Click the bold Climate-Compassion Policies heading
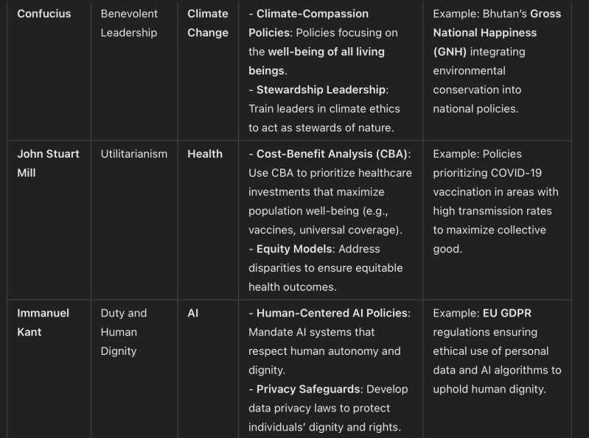 (312, 14)
